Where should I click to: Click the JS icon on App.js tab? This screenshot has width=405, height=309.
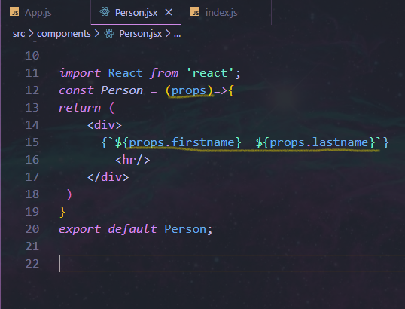[x=14, y=12]
